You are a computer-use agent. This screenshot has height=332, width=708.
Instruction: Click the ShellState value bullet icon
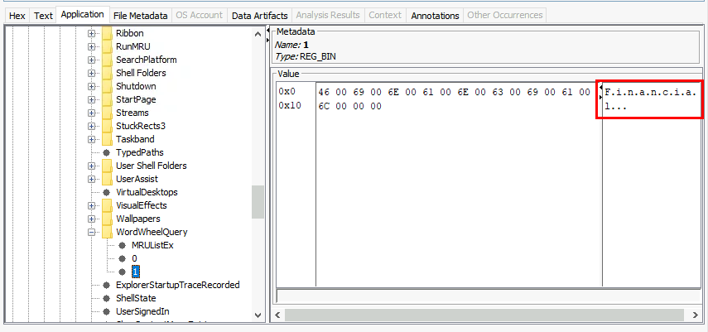(107, 298)
